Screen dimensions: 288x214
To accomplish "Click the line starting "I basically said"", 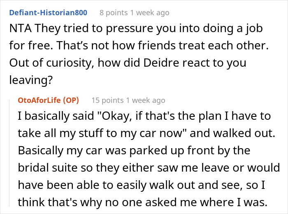I will [x=144, y=116].
